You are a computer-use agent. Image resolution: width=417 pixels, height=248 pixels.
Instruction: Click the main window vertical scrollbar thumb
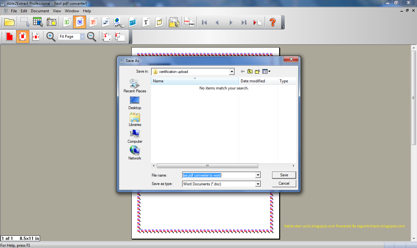pos(414,98)
